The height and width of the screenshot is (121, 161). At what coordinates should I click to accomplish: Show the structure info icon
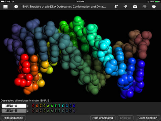16,7
